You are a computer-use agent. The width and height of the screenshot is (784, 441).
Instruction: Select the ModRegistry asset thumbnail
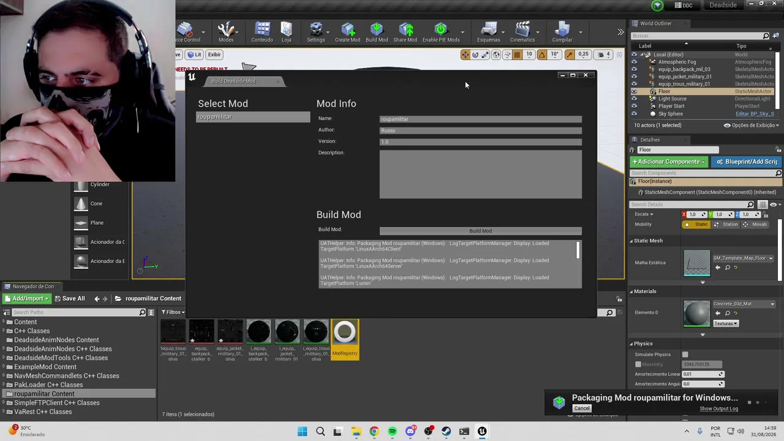[345, 339]
